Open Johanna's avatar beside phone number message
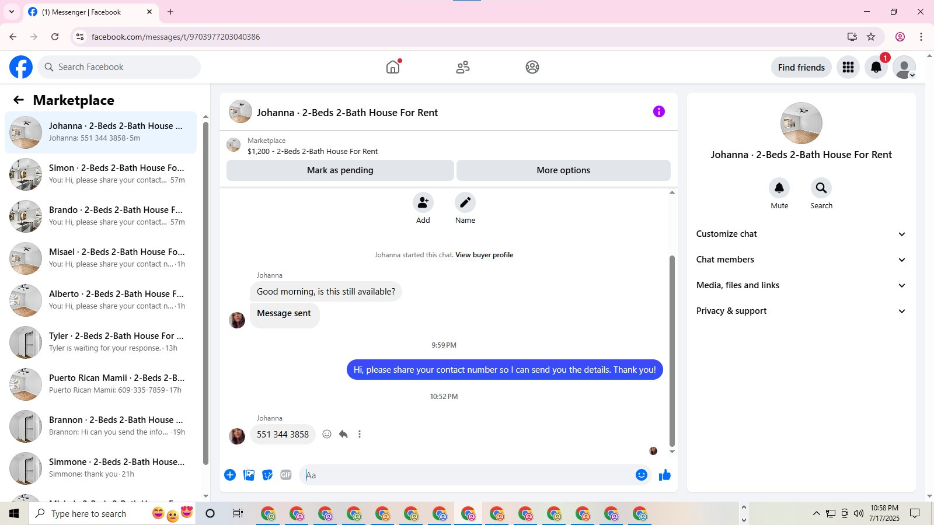 [x=237, y=436]
